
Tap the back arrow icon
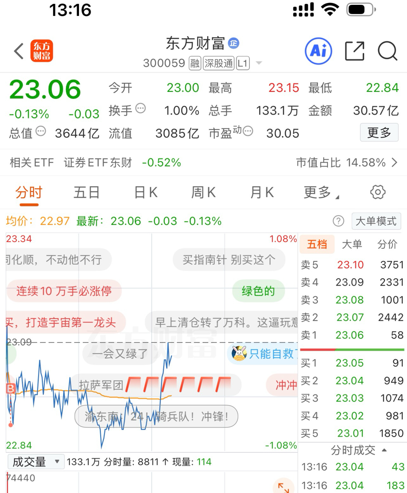click(x=19, y=51)
